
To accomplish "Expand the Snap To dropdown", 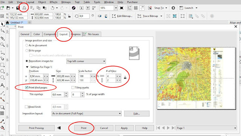I will 166,8.
